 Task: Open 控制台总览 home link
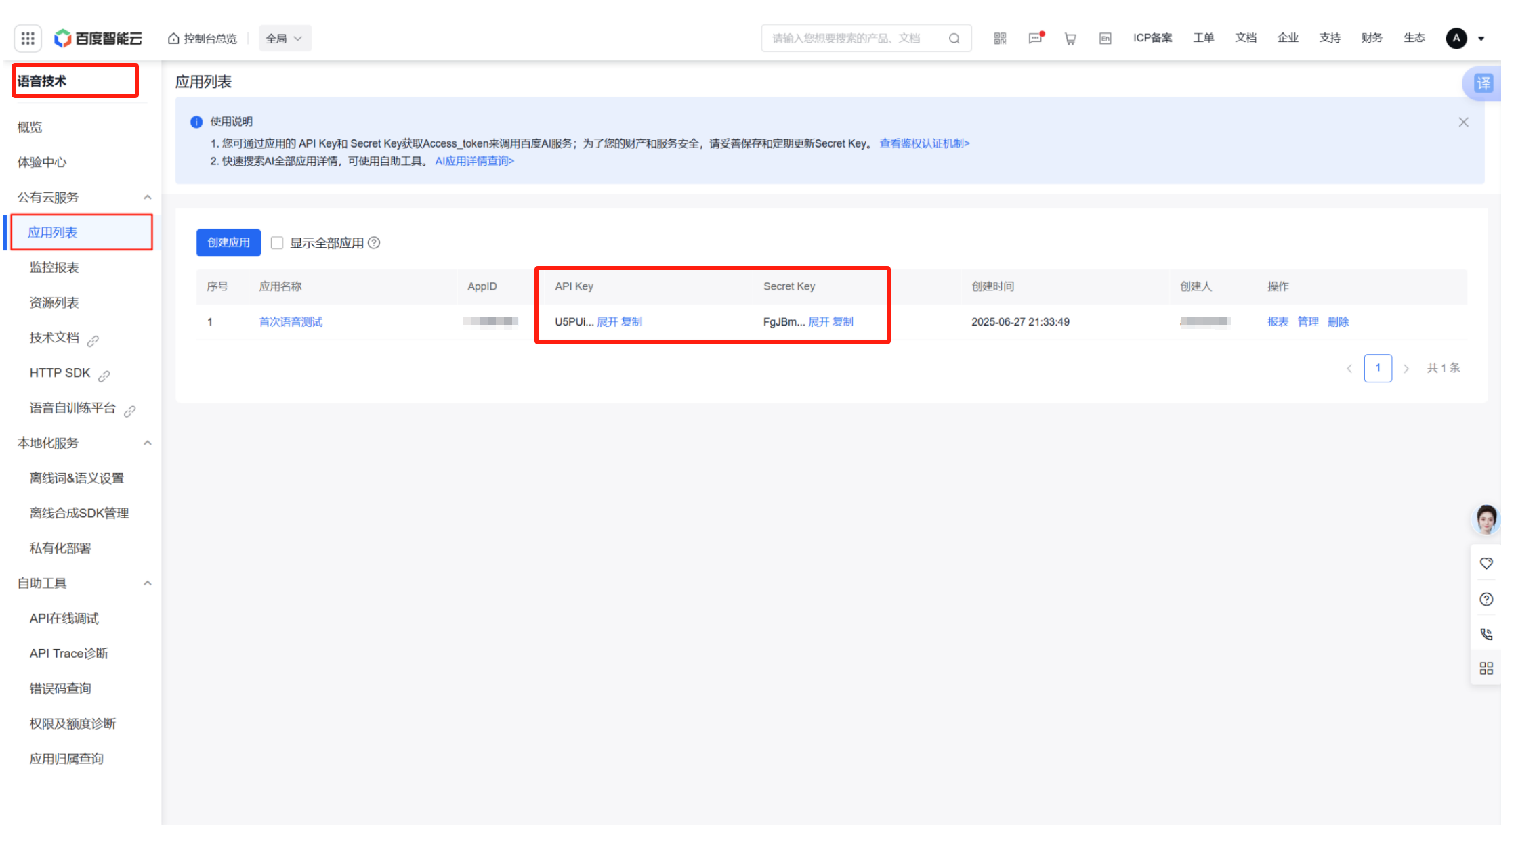click(x=202, y=39)
